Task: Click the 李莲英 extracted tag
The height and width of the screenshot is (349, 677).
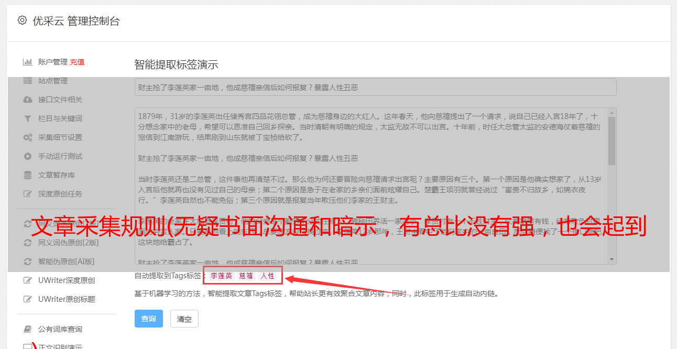Action: (221, 276)
